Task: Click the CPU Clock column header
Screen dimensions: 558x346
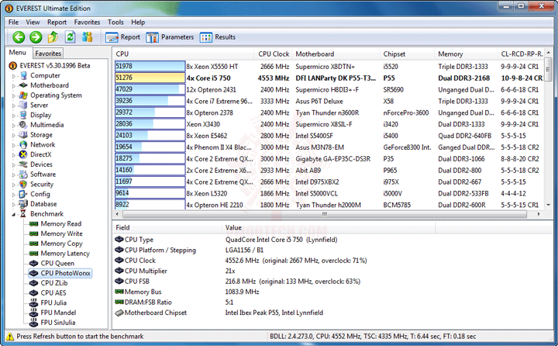Action: click(x=274, y=54)
